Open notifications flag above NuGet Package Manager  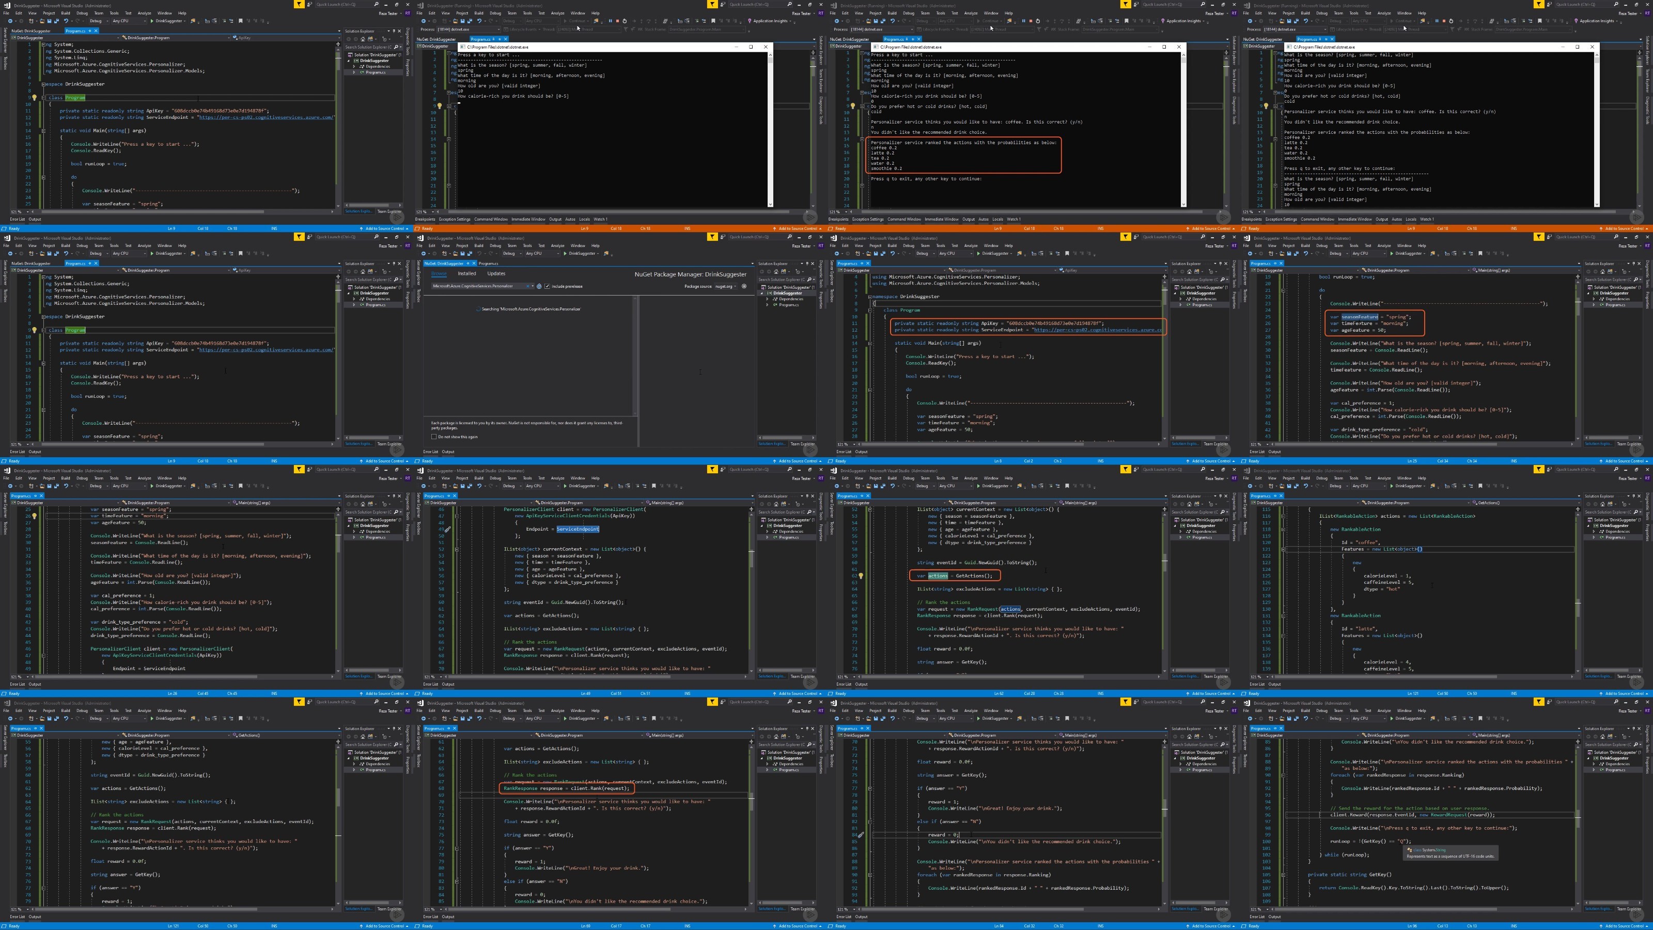pos(713,237)
